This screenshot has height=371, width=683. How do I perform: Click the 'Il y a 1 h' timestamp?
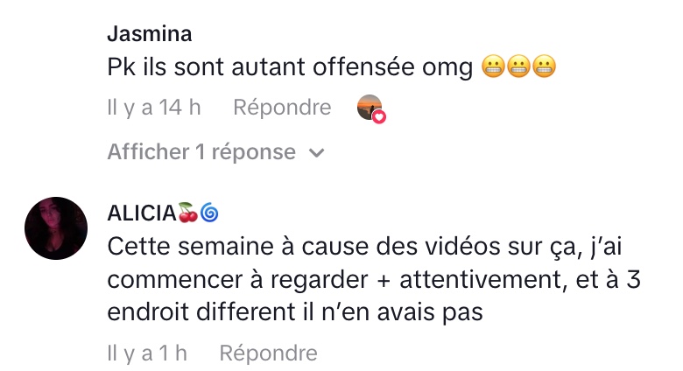(x=147, y=353)
